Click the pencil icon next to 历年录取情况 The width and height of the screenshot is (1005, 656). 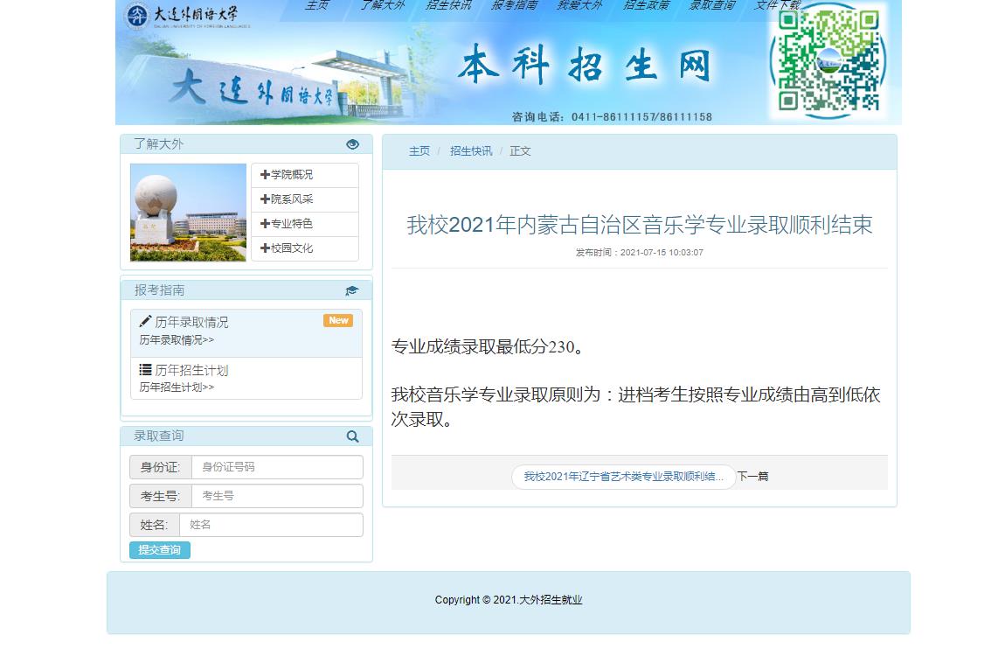[145, 321]
